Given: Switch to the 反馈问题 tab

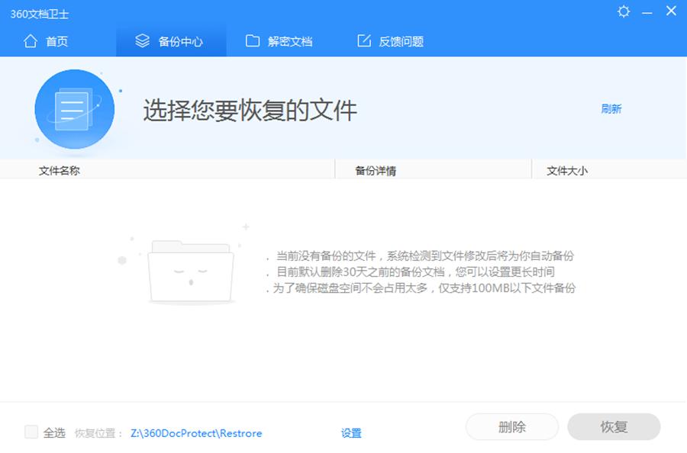Looking at the screenshot, I should [x=401, y=42].
